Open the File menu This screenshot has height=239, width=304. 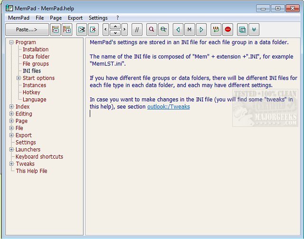[x=40, y=18]
